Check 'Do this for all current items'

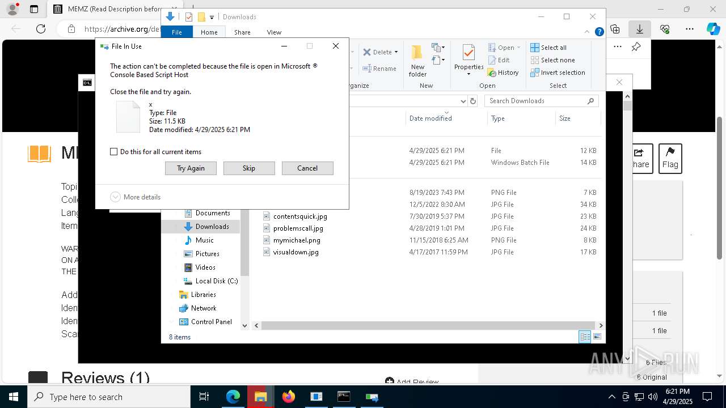coord(113,152)
